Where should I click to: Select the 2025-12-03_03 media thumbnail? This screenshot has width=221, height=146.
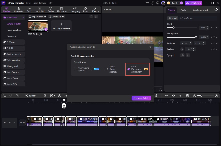38,26
